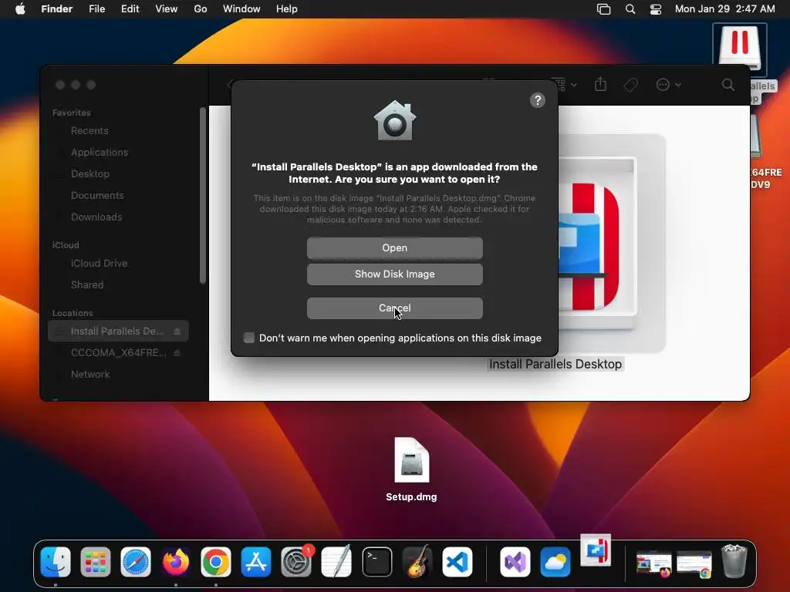Screen dimensions: 790x592
Task: Click the Finder window search icon
Action: tap(728, 85)
